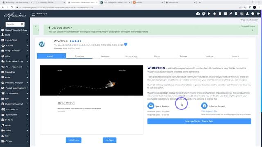Expand the Wikis category
The height and width of the screenshot is (147, 262).
(14, 56)
